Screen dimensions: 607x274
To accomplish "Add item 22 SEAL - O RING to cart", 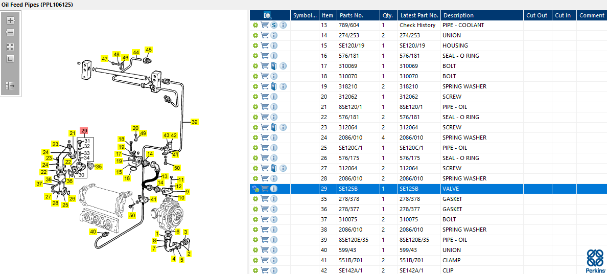I will coord(265,117).
